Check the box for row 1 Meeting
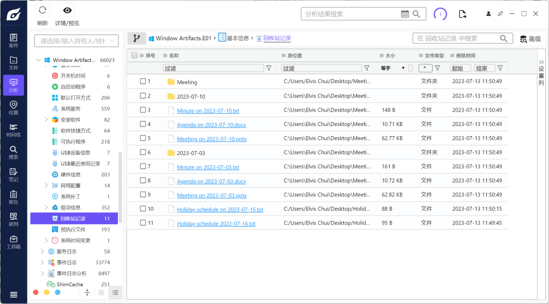Image resolution: width=549 pixels, height=304 pixels. click(143, 81)
